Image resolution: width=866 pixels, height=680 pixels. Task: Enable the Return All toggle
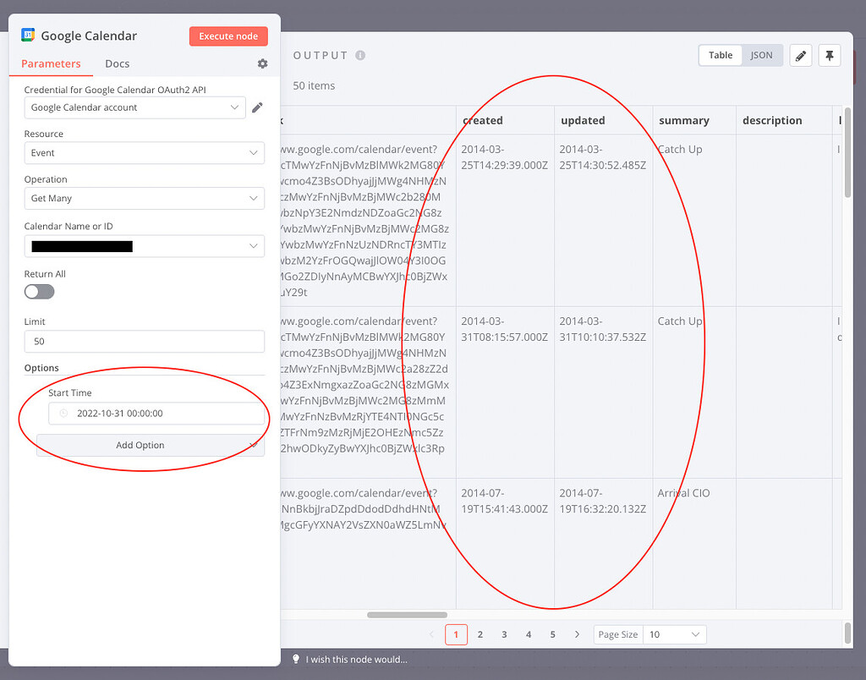pyautogui.click(x=39, y=290)
